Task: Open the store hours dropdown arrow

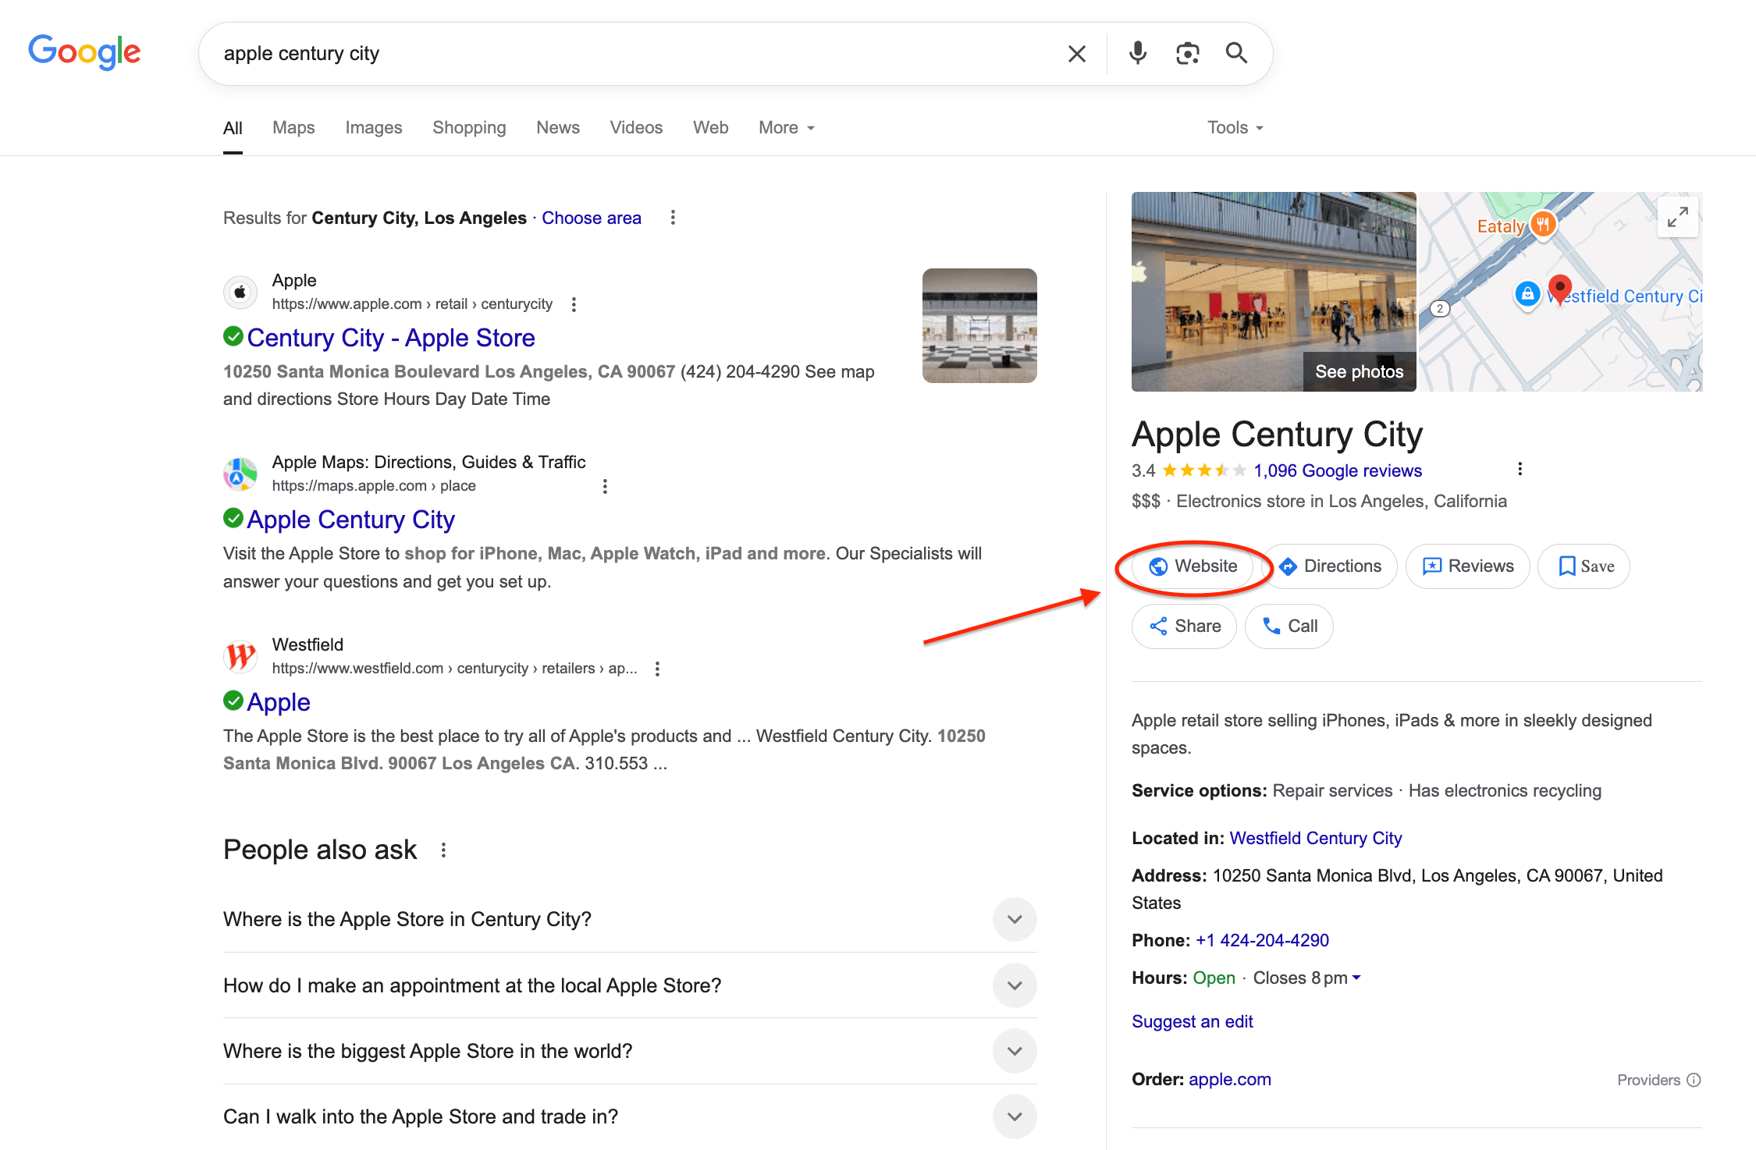Action: click(x=1356, y=978)
